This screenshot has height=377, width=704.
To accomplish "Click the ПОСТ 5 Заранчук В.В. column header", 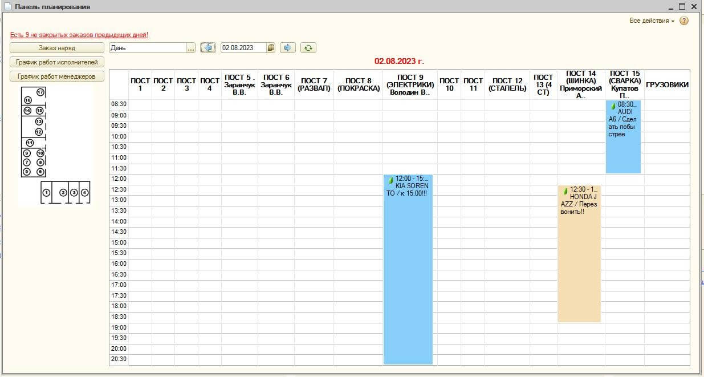I will coord(239,84).
